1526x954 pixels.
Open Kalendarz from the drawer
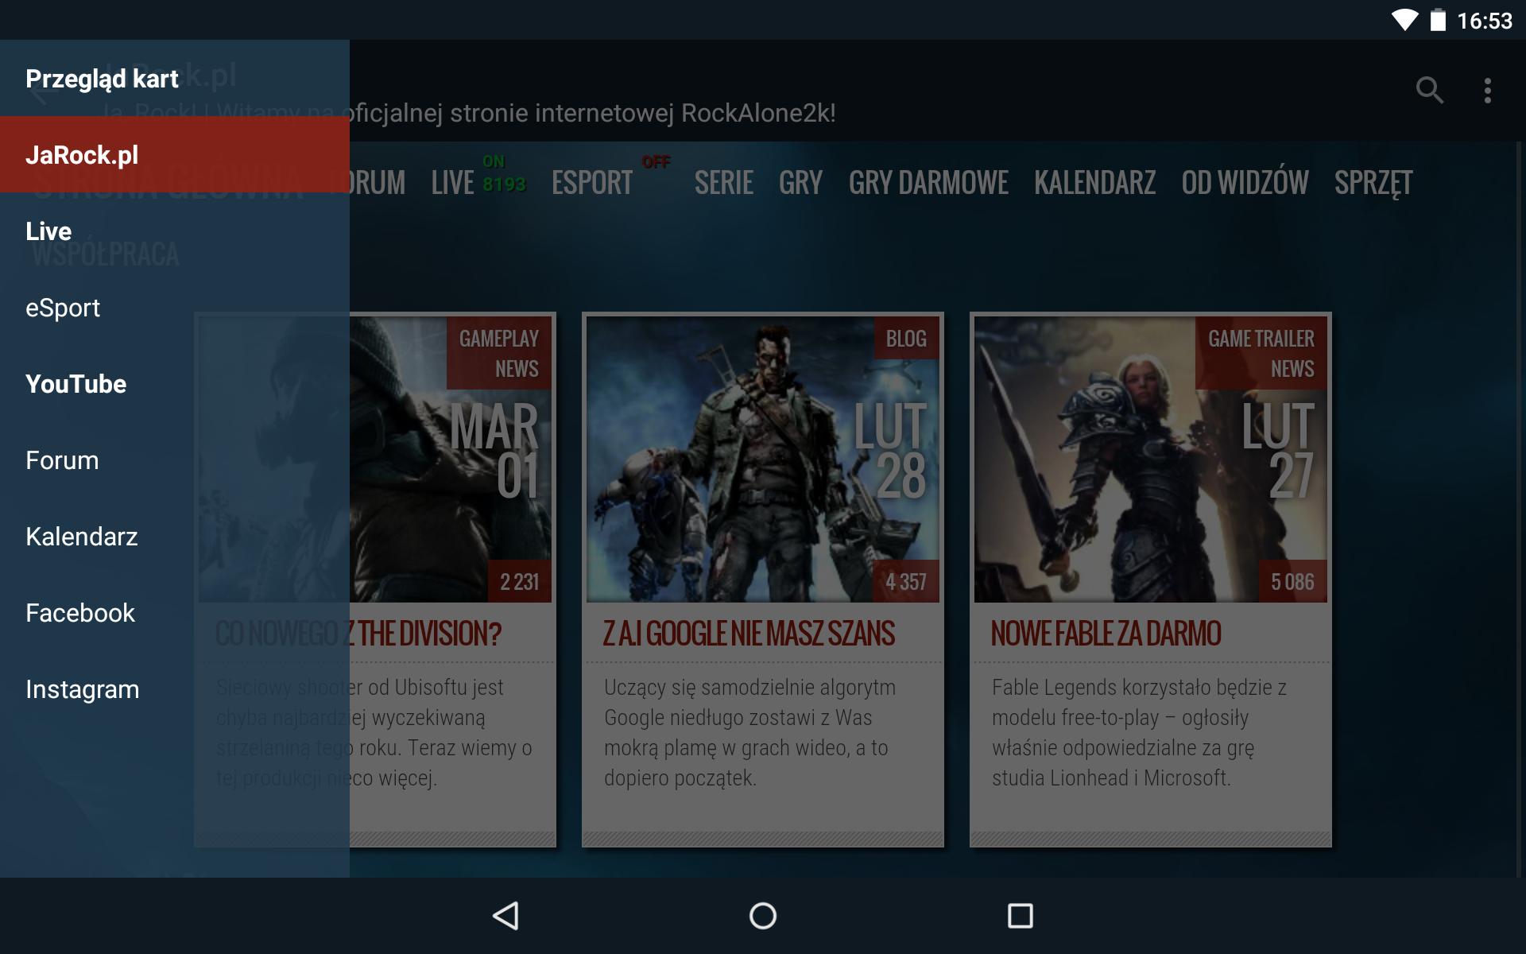click(175, 537)
